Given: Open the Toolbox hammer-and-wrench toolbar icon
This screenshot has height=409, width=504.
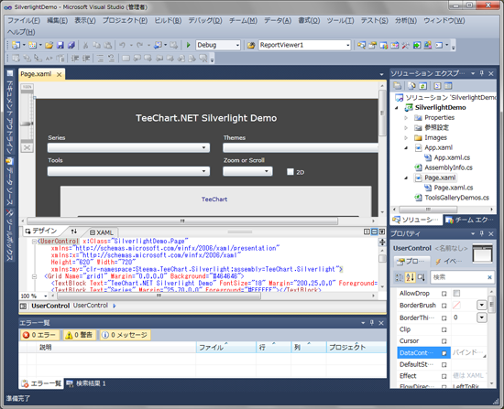Looking at the screenshot, I should click(405, 45).
